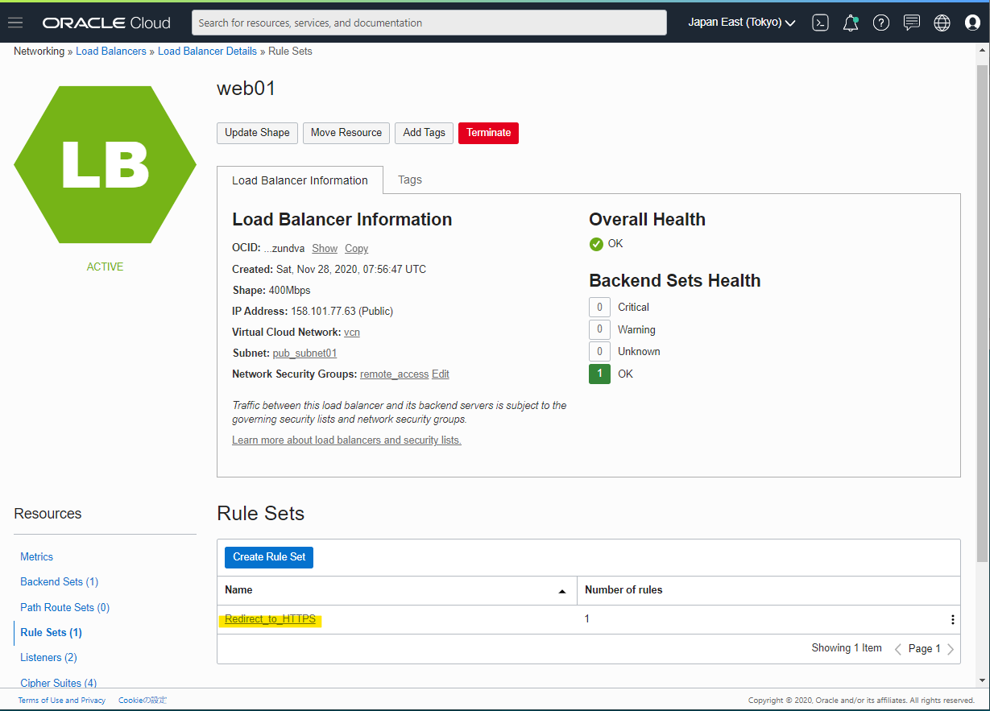Open the hamburger navigation menu
Screen dimensions: 990x711
tap(15, 23)
